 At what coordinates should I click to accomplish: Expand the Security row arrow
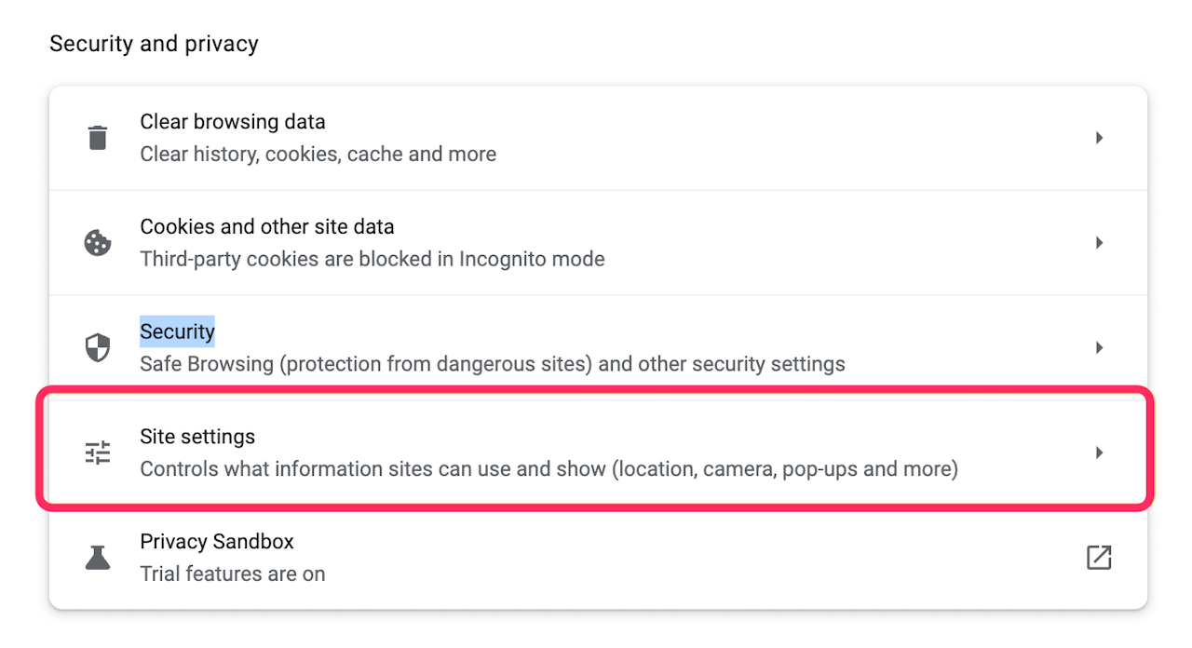click(1099, 348)
